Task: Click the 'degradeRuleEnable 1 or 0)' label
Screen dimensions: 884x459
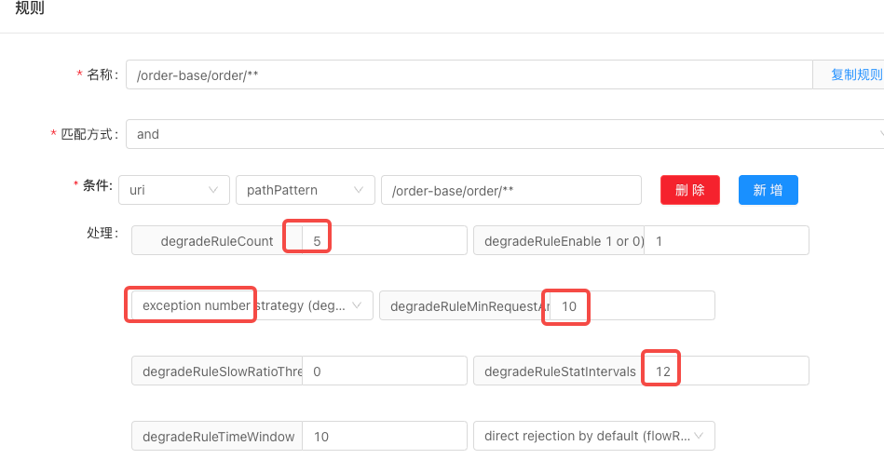Action: tap(564, 241)
